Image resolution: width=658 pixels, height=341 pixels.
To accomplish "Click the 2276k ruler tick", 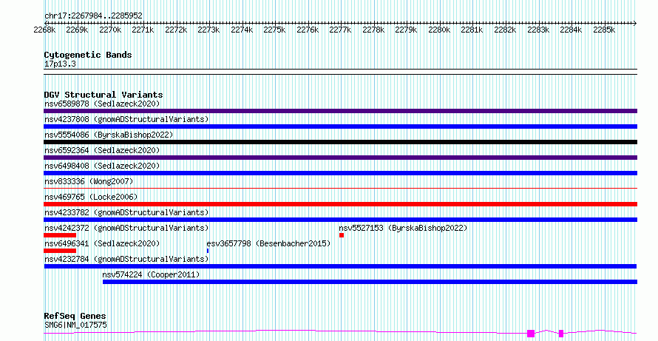I will click(308, 30).
